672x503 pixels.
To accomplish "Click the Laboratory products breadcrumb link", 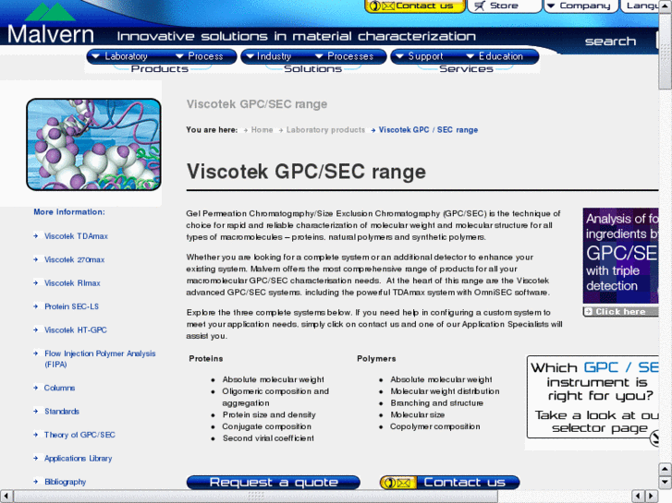I will pos(325,130).
